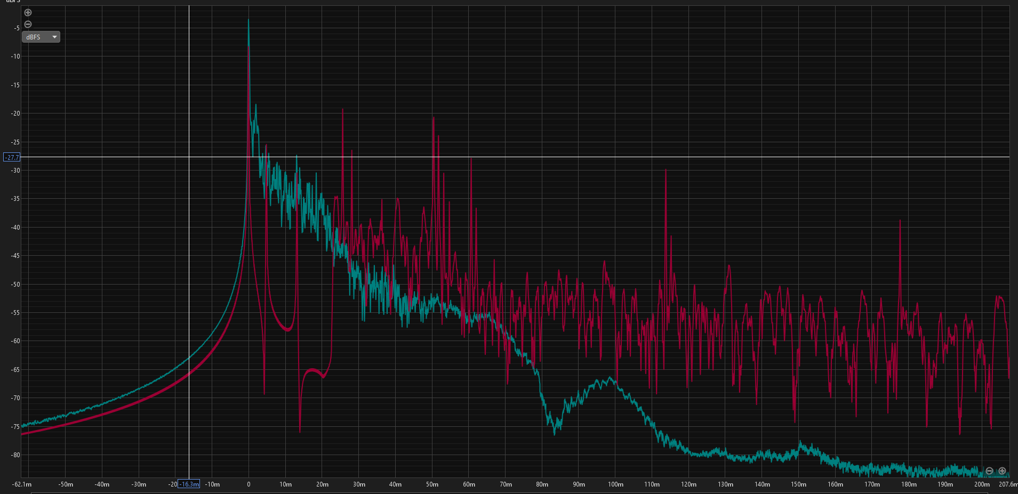The image size is (1018, 494).
Task: Click the 100m time axis label
Action: pos(615,484)
